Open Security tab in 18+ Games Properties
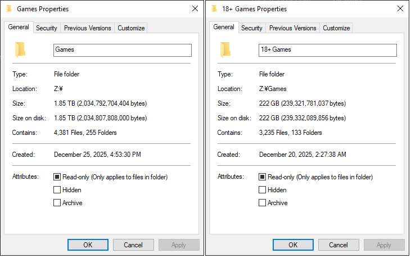 point(252,28)
